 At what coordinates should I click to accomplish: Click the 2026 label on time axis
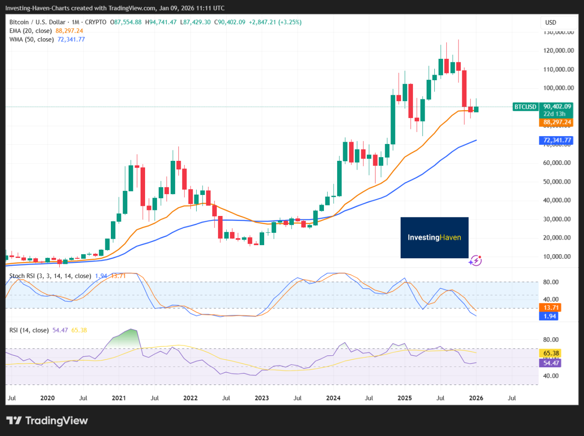[x=476, y=398]
